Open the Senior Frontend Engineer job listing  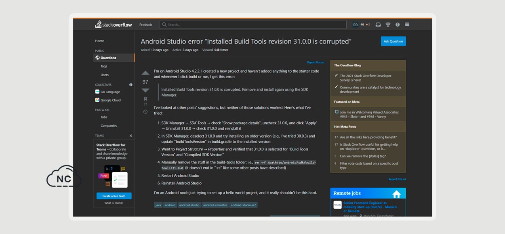tap(370, 207)
